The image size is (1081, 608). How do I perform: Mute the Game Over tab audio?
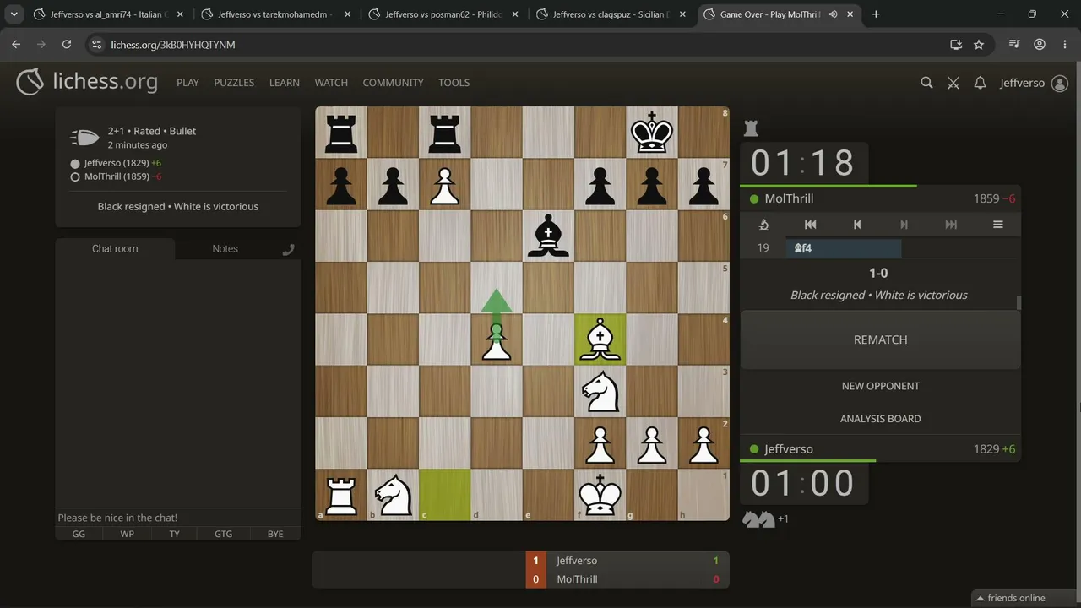(834, 14)
